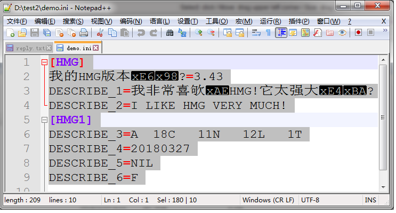The height and width of the screenshot is (213, 396).
Task: Collapse the [HMG1] section fold marker
Action: [x=44, y=120]
